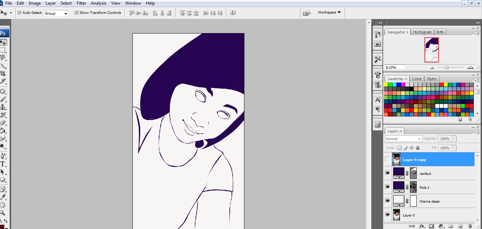The width and height of the screenshot is (482, 229).
Task: Open Auto-Select Group dropdown
Action: 56,13
